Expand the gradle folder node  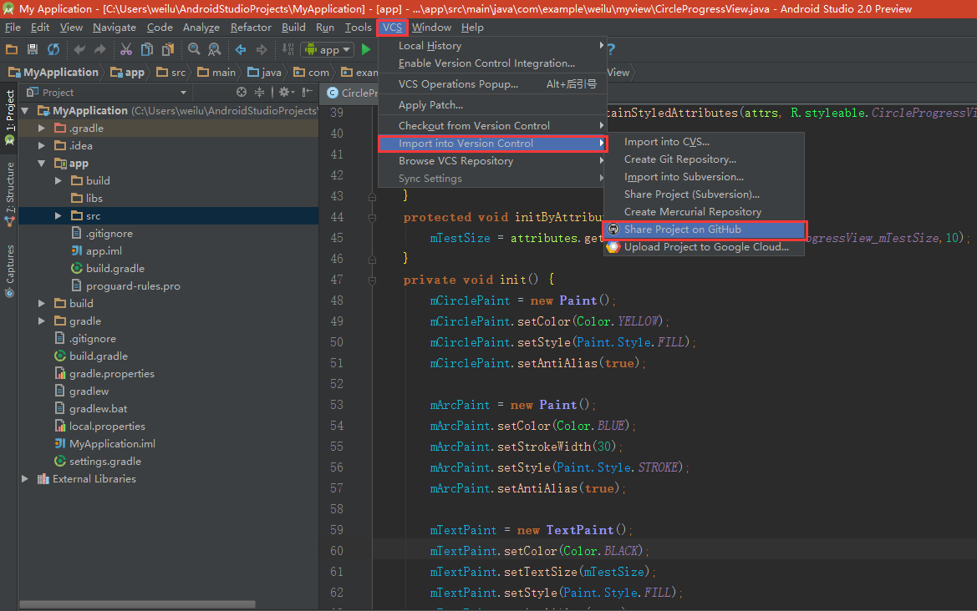pos(41,321)
